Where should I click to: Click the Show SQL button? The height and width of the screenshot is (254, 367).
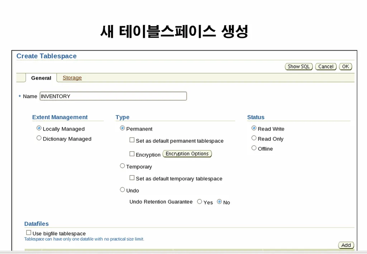(299, 66)
